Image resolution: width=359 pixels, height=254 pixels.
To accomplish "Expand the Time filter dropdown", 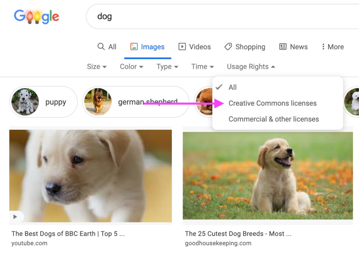I will [x=203, y=67].
